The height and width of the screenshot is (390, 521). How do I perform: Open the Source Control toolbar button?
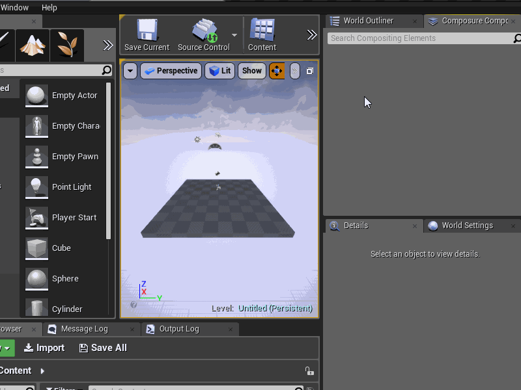coord(204,31)
